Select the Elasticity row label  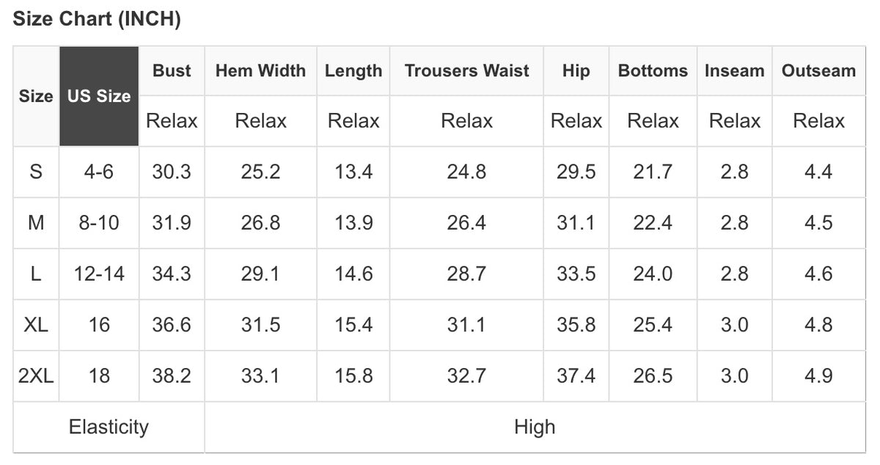click(109, 427)
